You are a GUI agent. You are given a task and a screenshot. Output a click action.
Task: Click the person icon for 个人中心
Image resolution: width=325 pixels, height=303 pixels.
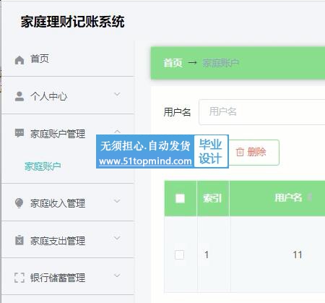(x=19, y=96)
